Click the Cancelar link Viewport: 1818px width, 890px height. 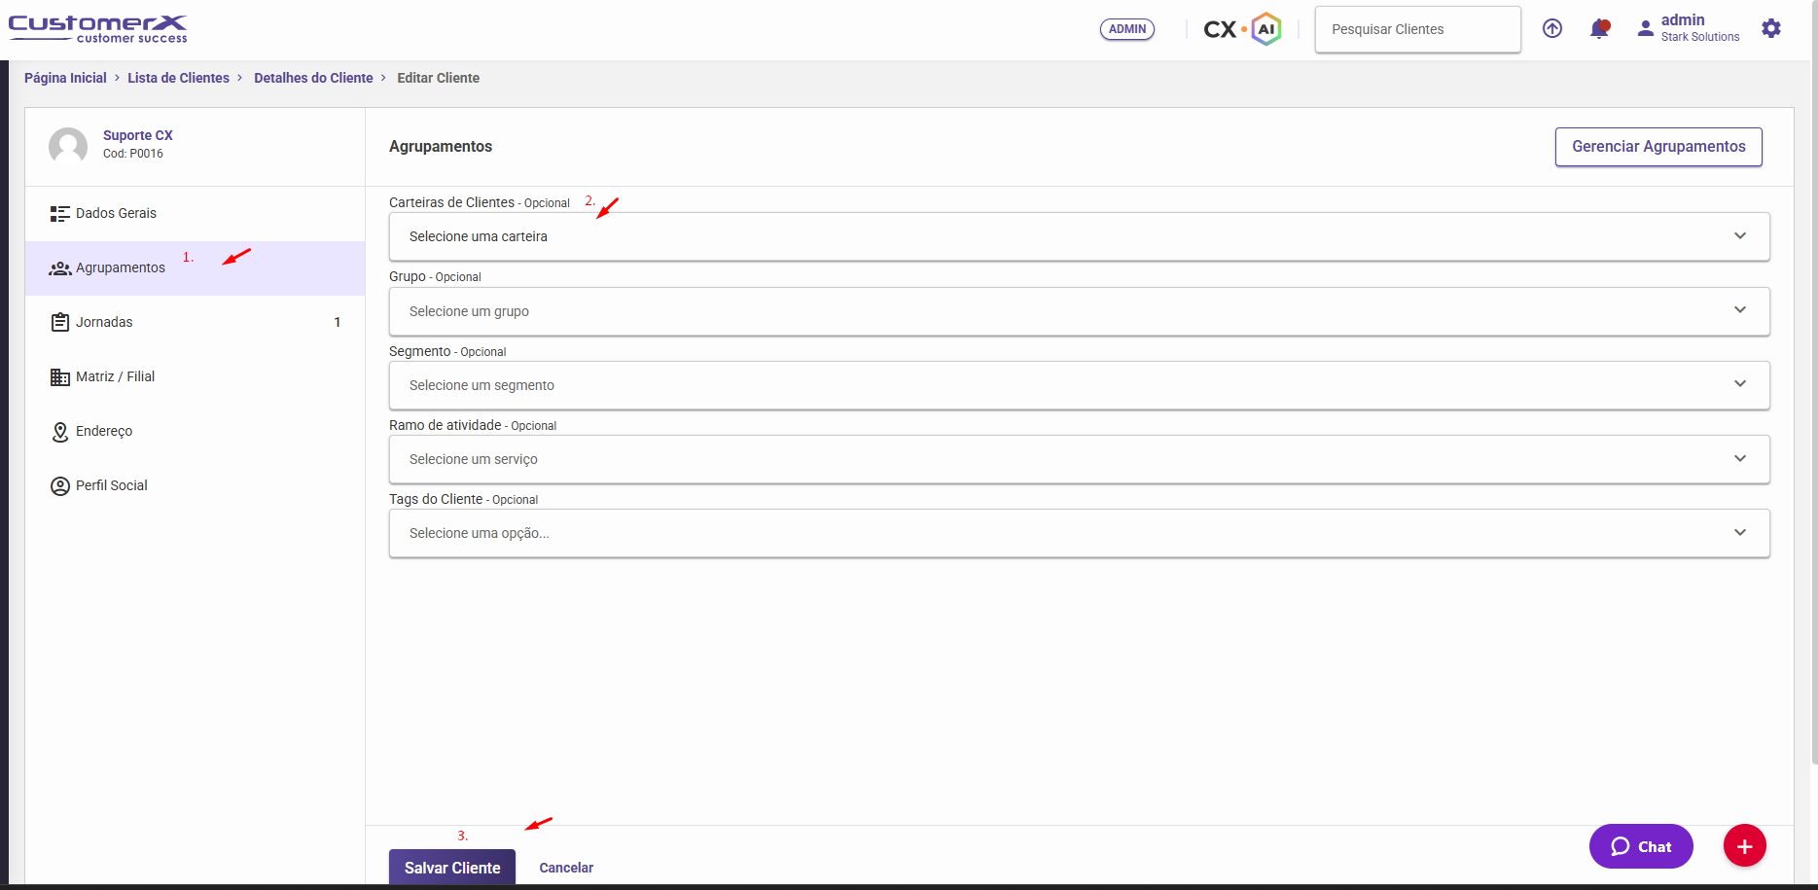click(x=566, y=868)
